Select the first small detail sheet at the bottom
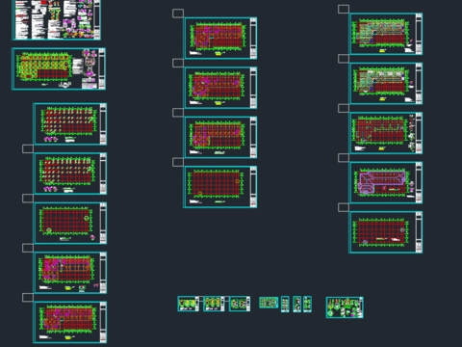 (x=189, y=304)
